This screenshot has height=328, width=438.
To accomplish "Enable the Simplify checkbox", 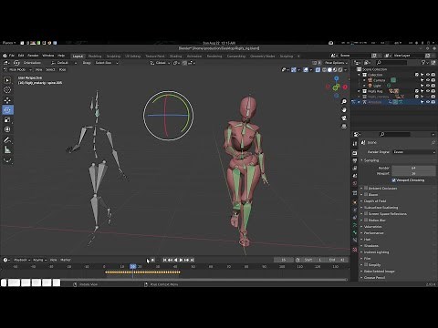I will (x=366, y=264).
